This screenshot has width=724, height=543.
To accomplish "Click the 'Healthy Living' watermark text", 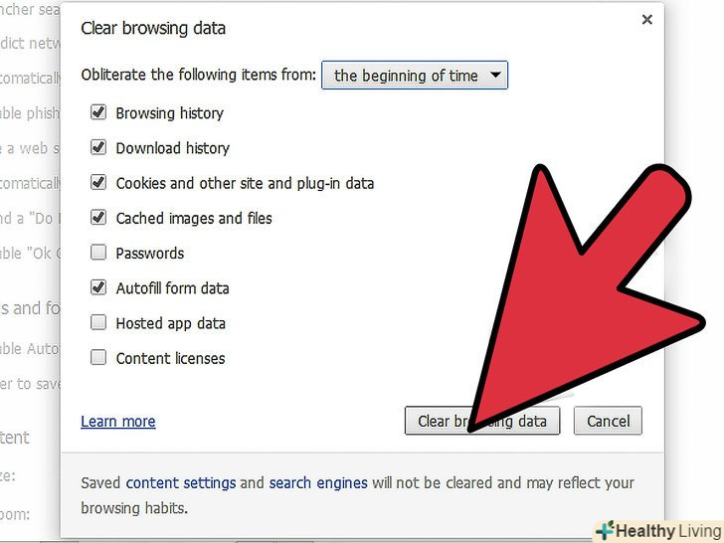I will click(667, 531).
